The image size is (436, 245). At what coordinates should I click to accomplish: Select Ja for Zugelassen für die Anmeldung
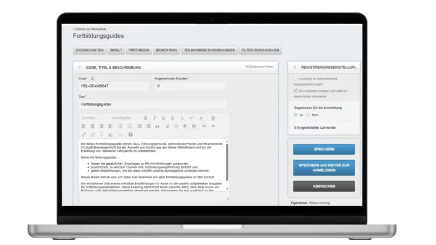tap(296, 115)
